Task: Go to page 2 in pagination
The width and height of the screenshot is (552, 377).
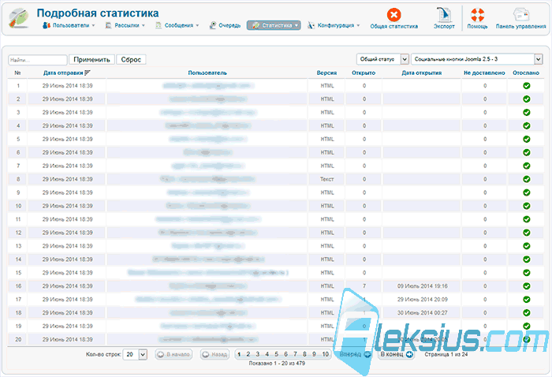Action: 248,354
